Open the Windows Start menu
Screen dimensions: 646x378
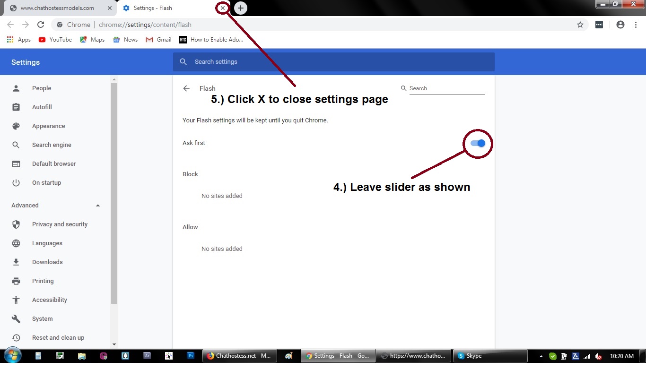pos(13,356)
